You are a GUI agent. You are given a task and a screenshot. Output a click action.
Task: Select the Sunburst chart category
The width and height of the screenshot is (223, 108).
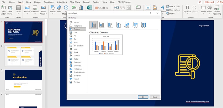[78, 65]
